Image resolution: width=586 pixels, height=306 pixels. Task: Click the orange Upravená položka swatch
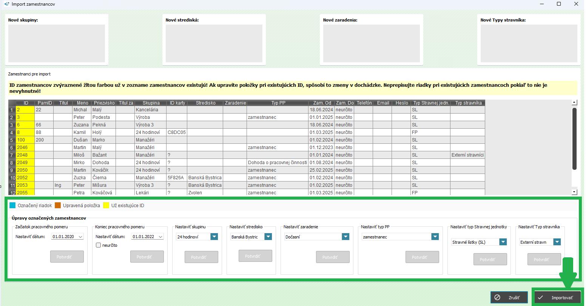tap(58, 206)
